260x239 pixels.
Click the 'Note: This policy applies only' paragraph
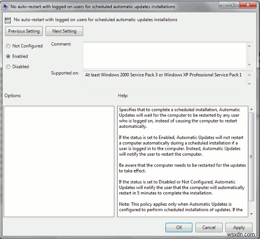click(181, 207)
